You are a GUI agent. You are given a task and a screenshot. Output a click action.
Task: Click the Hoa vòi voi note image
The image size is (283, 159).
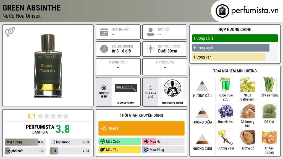[x=226, y=111]
